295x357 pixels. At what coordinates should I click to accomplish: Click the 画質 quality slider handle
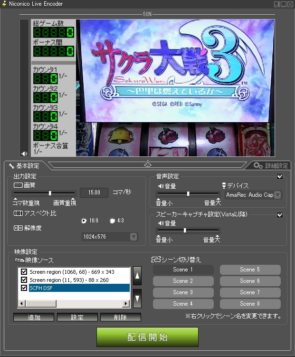(x=50, y=193)
